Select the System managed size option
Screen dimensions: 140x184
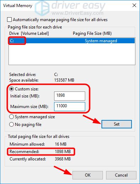[x=11, y=117]
